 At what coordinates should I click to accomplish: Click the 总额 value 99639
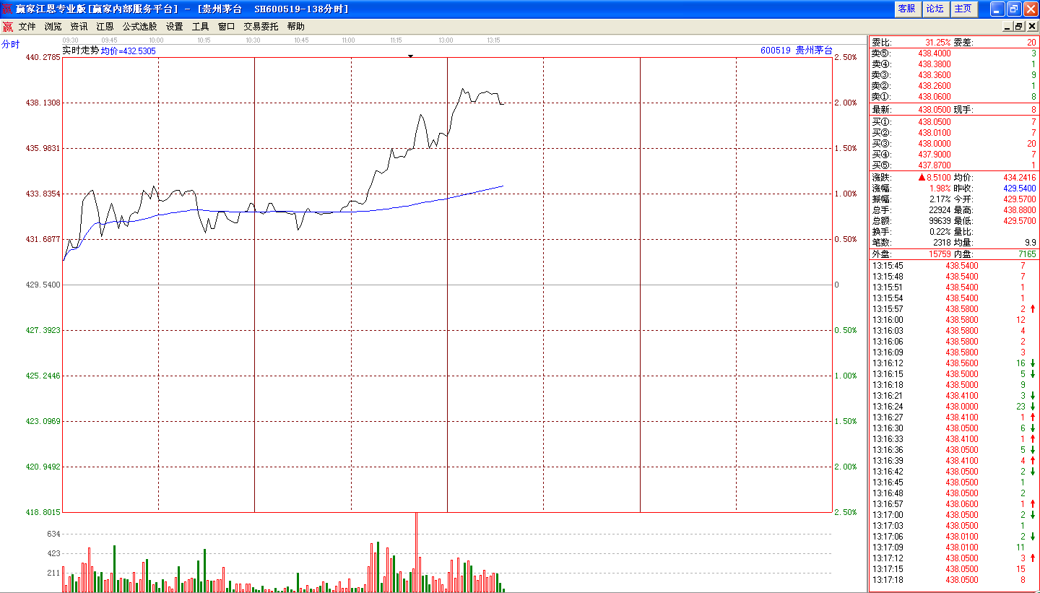coord(940,221)
